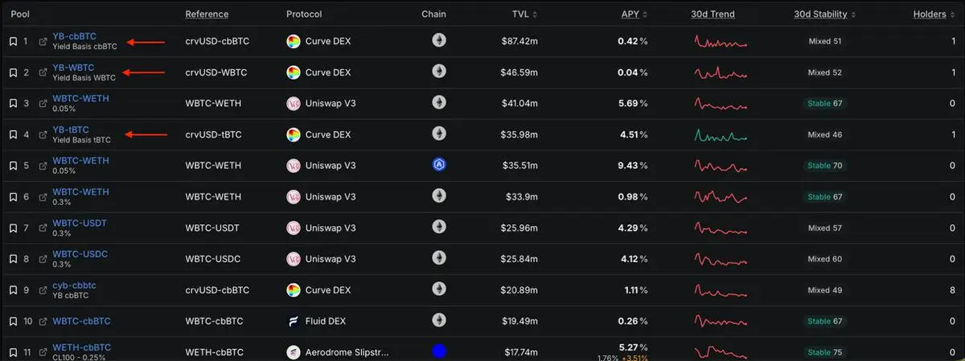Click Uniswap V3 logo in row 3
965x361 pixels.
[x=294, y=104]
